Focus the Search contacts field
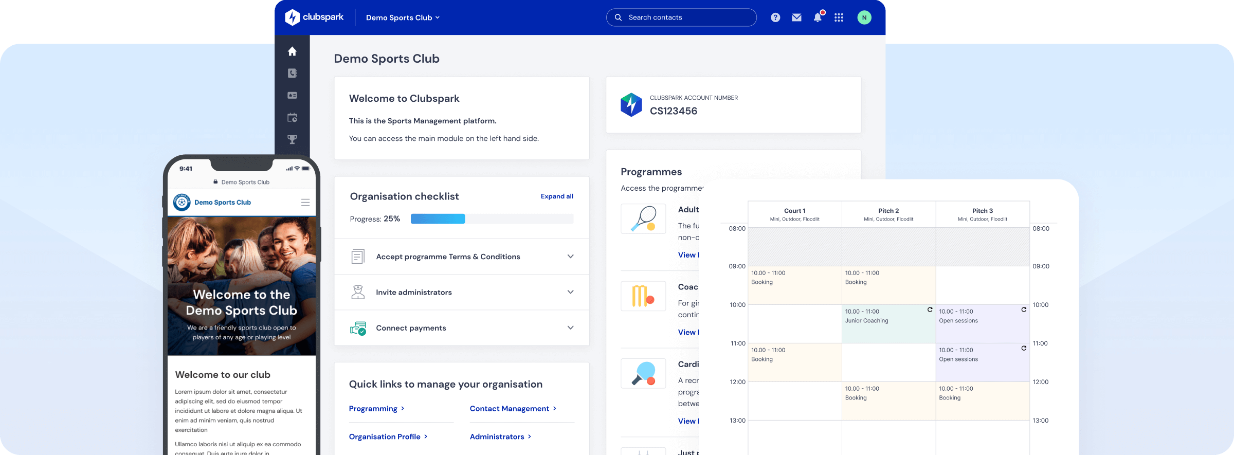The image size is (1234, 455). pos(681,17)
